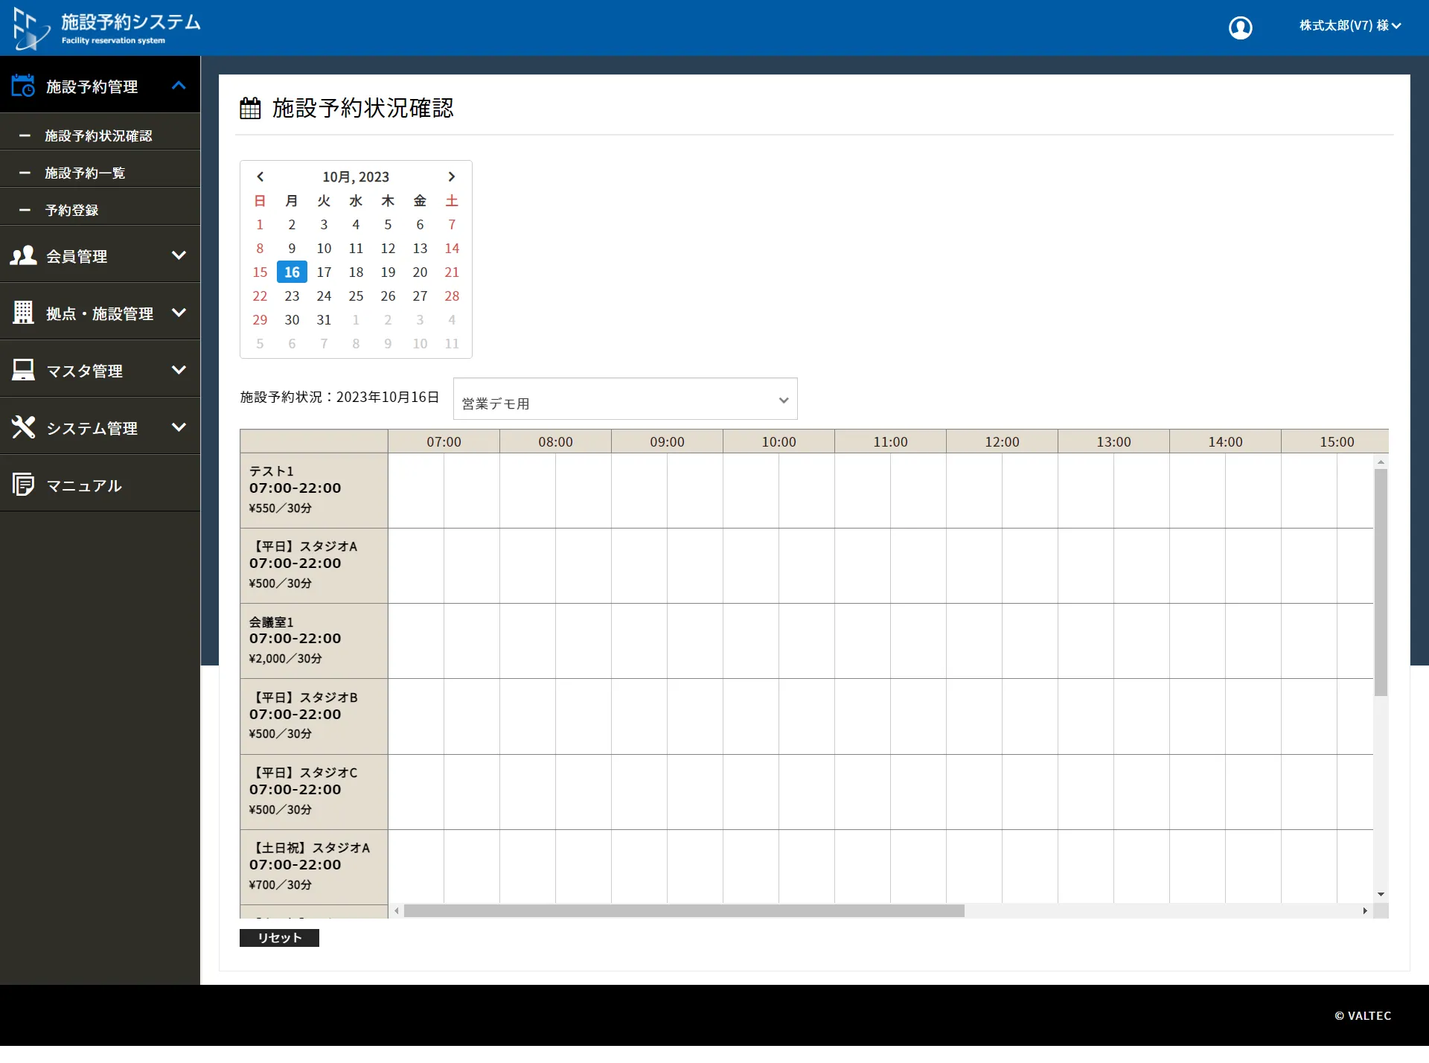1429x1063 pixels.
Task: Click the vertical scrollbar thumb of timetable
Action: [1381, 583]
